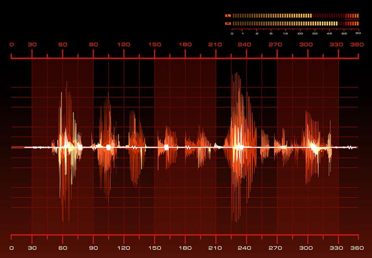
Task: Click the R channel label icon
Action: 228,23
